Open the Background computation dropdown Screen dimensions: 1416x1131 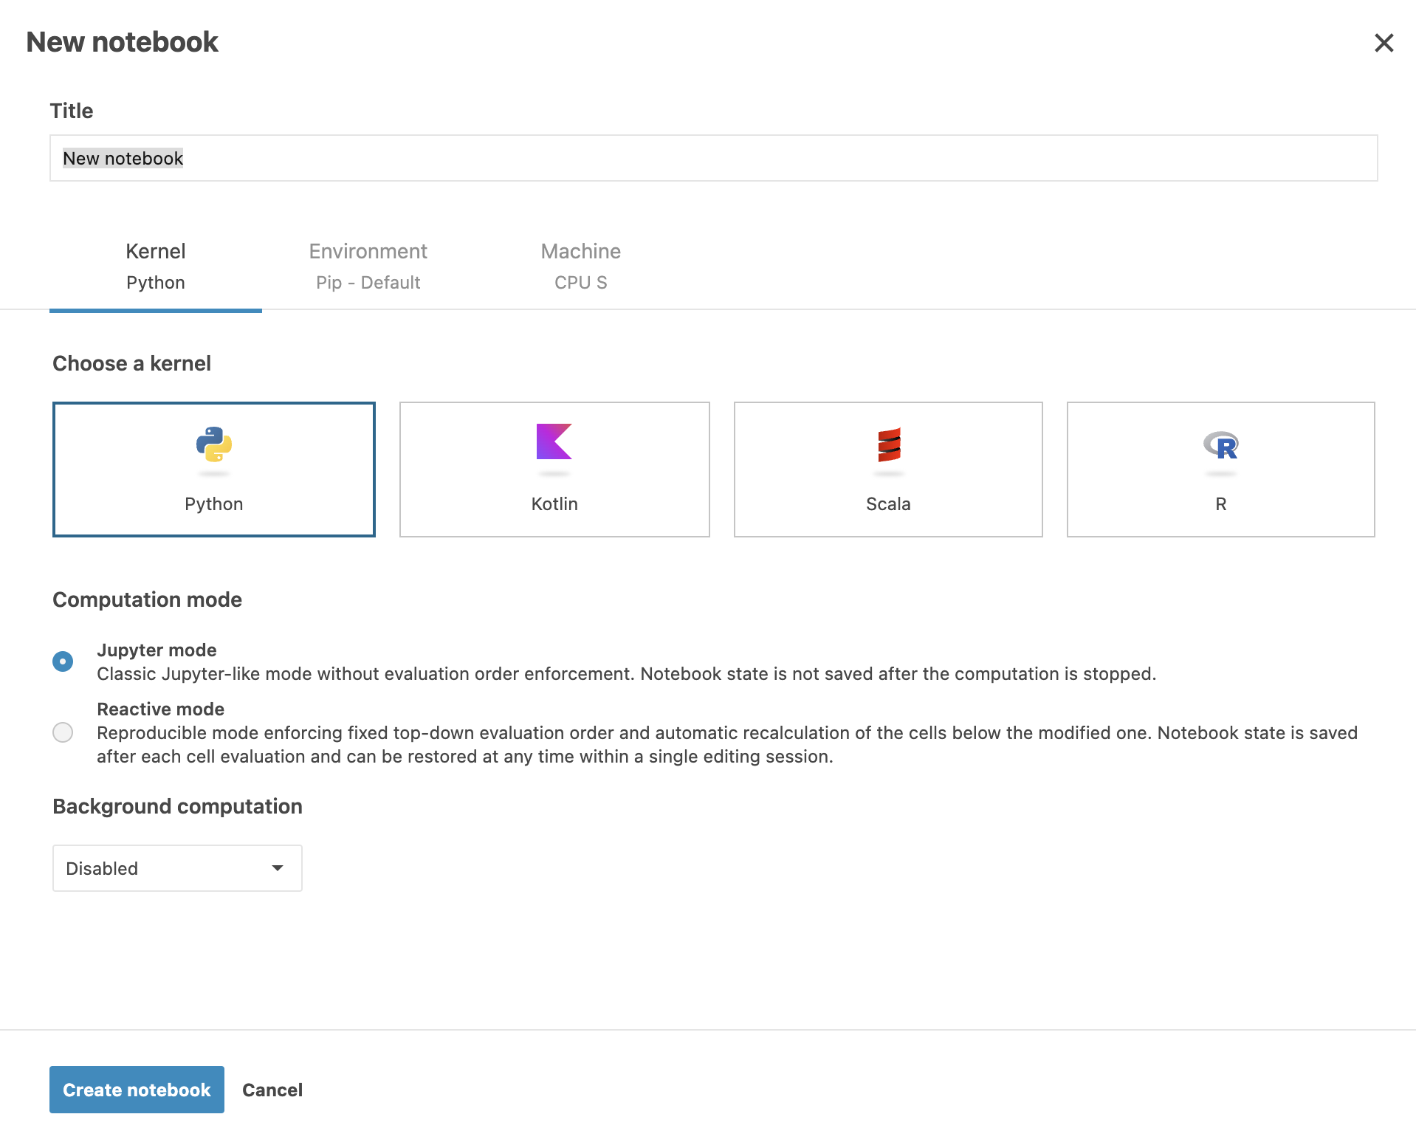pyautogui.click(x=177, y=868)
